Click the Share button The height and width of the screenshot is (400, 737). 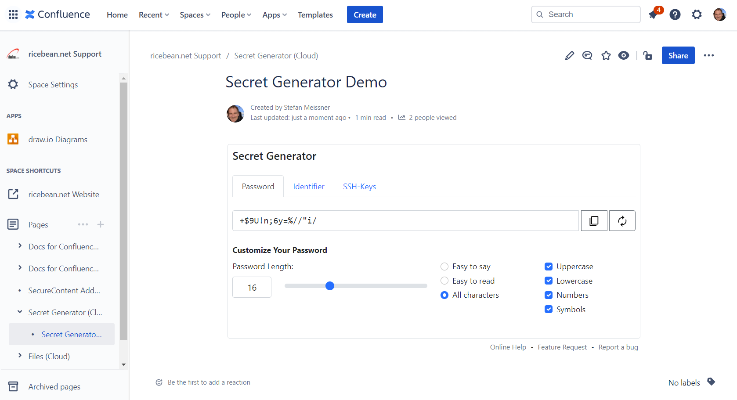pyautogui.click(x=678, y=55)
